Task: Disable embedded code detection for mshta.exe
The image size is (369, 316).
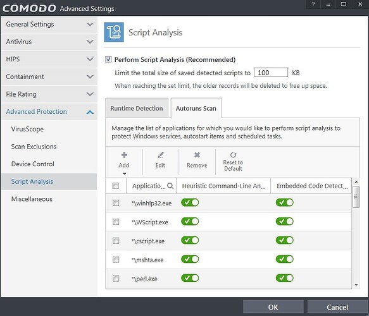Action: click(x=285, y=259)
